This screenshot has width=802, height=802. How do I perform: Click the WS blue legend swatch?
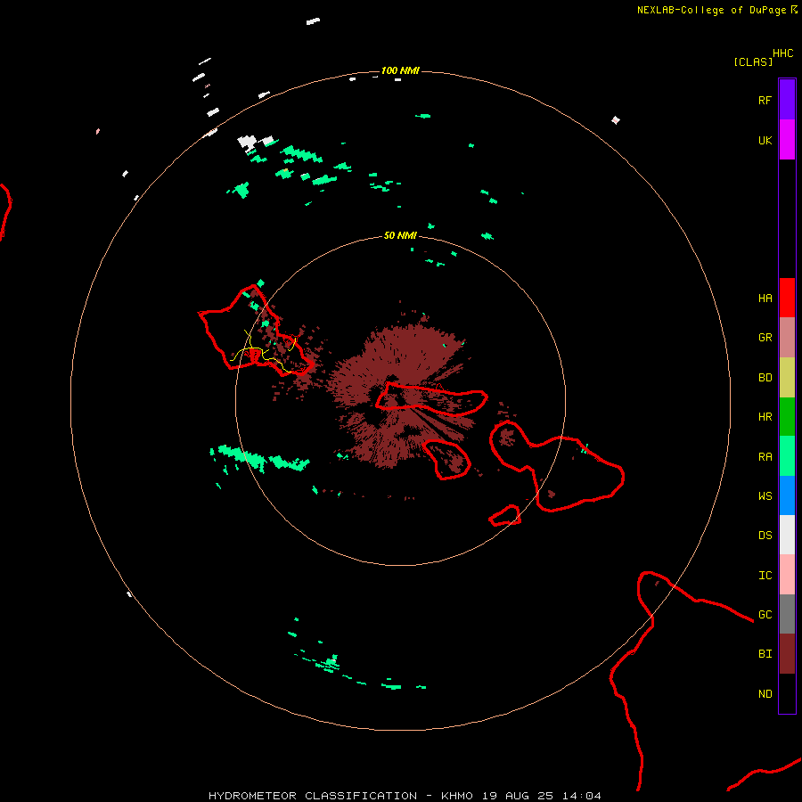[x=787, y=495]
